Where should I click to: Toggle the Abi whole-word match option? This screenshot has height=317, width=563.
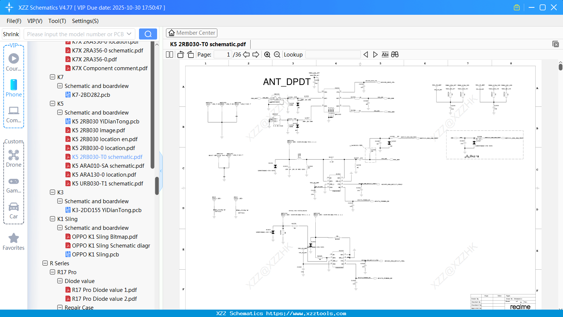coord(385,55)
